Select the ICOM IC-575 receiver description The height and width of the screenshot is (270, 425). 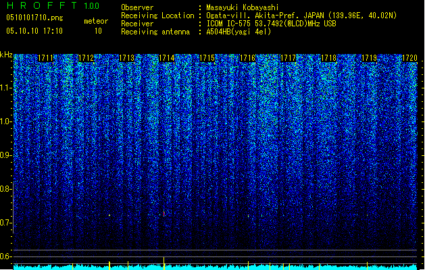272,24
